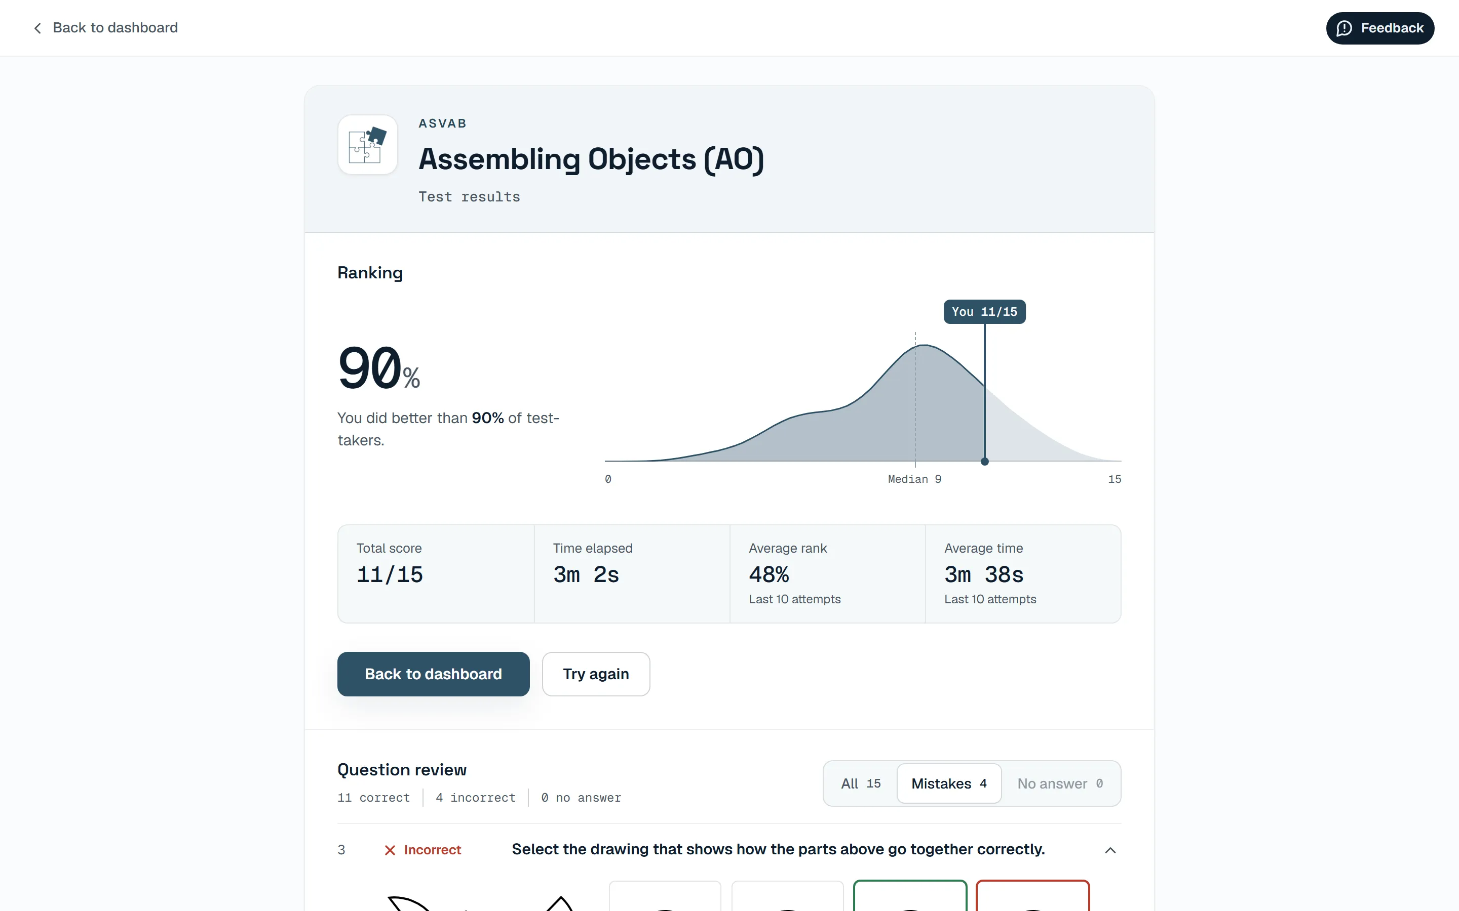
Task: Click the Time elapsed 3m 2s value
Action: (586, 574)
